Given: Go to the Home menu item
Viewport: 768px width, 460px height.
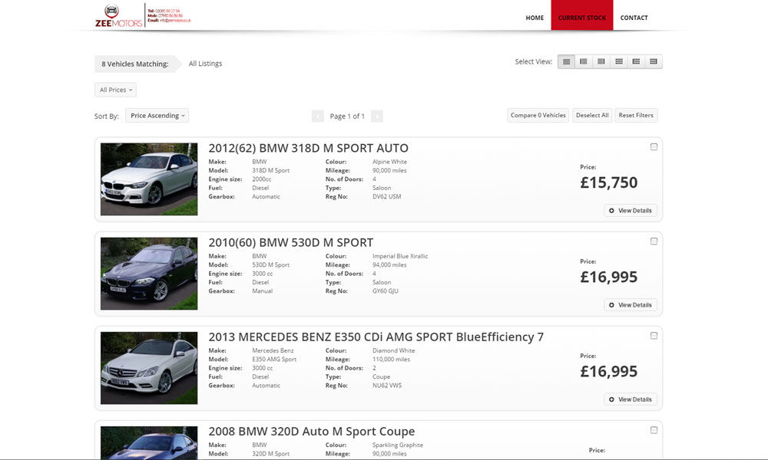Looking at the screenshot, I should (x=535, y=18).
